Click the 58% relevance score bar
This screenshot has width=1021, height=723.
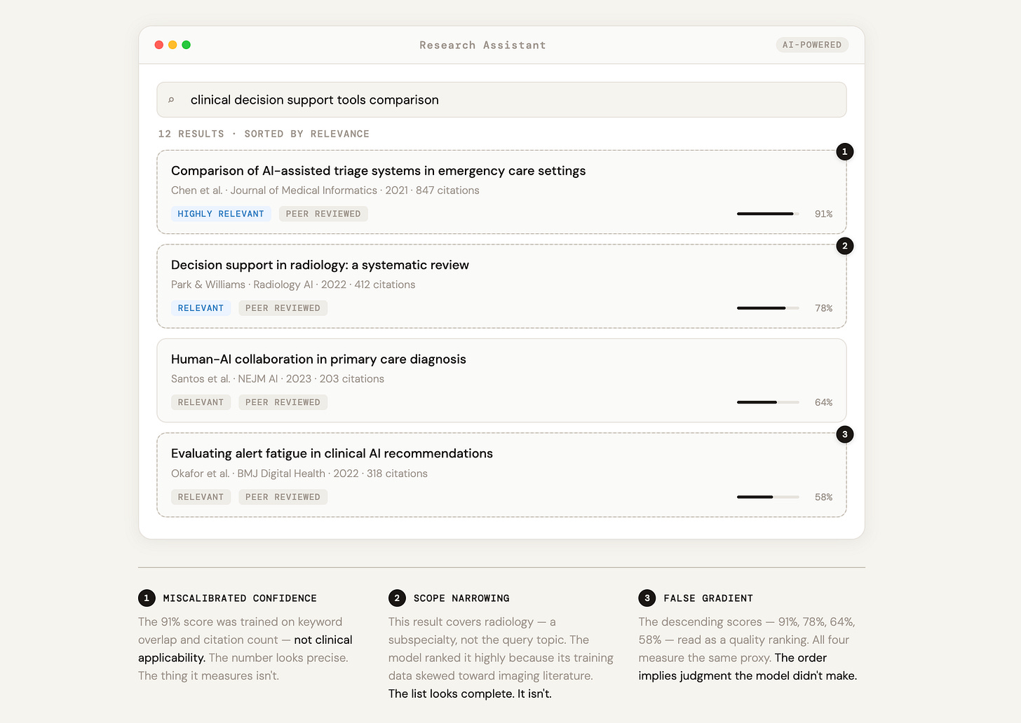[x=768, y=497]
